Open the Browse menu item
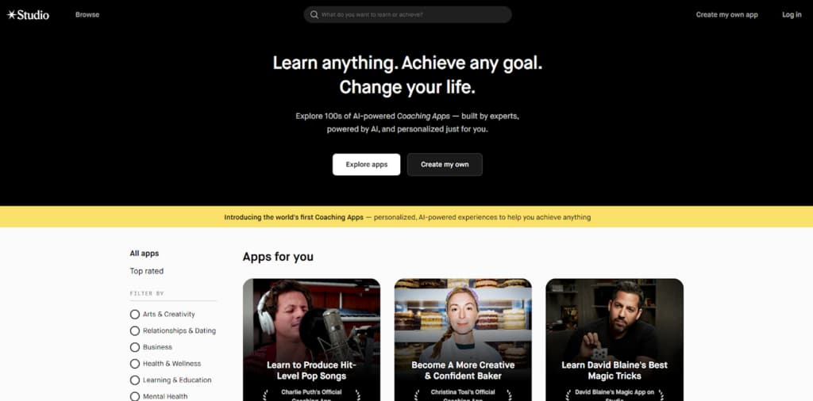Viewport: 813px width, 401px height. (87, 14)
